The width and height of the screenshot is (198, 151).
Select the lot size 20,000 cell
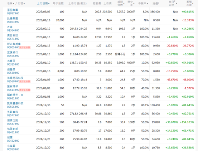pyautogui.click(x=60, y=20)
